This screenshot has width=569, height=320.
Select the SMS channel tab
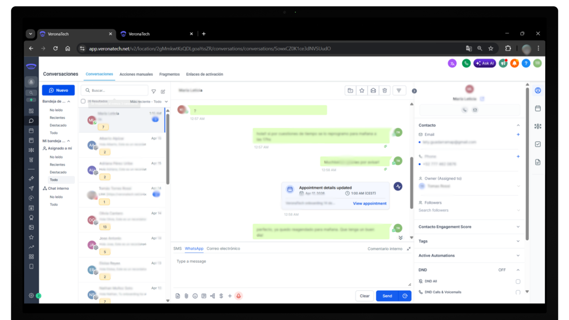click(177, 249)
